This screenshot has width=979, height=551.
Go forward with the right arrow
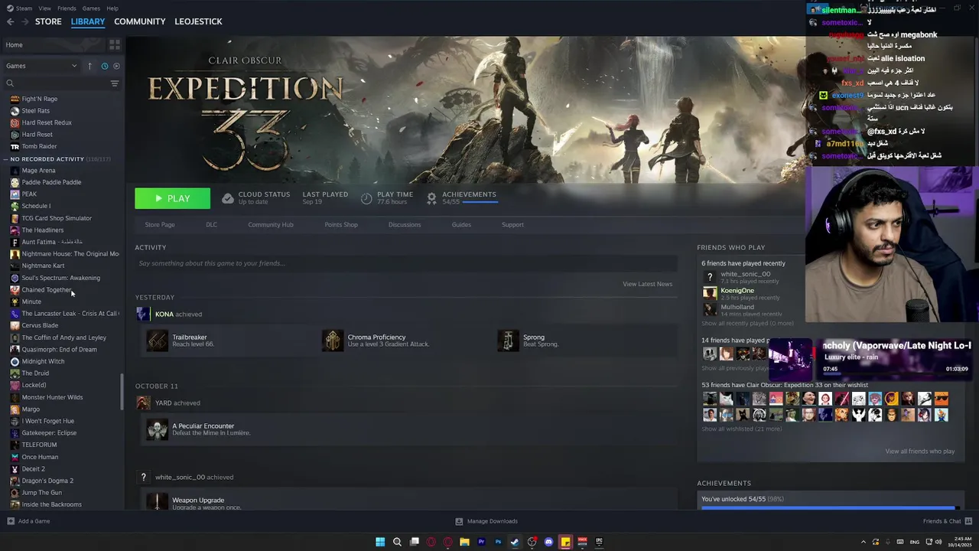27,21
